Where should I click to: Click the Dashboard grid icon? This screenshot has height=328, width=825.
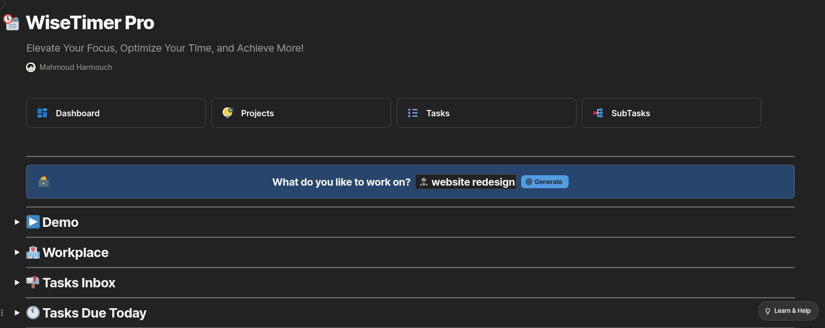42,113
